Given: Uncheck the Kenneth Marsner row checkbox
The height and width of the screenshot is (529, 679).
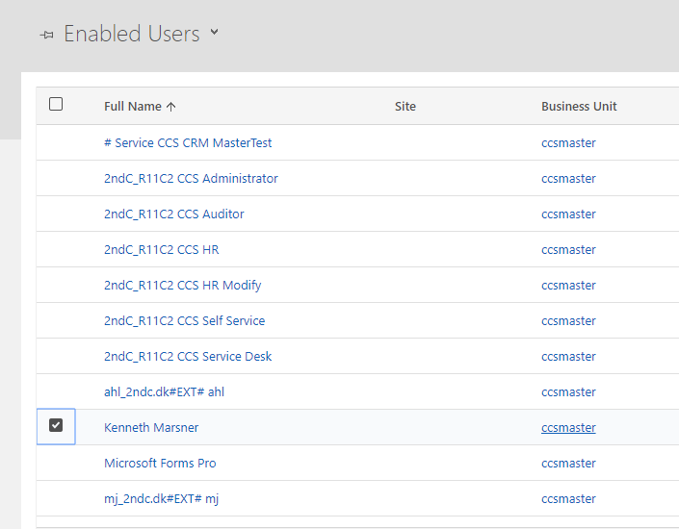Looking at the screenshot, I should pos(56,426).
